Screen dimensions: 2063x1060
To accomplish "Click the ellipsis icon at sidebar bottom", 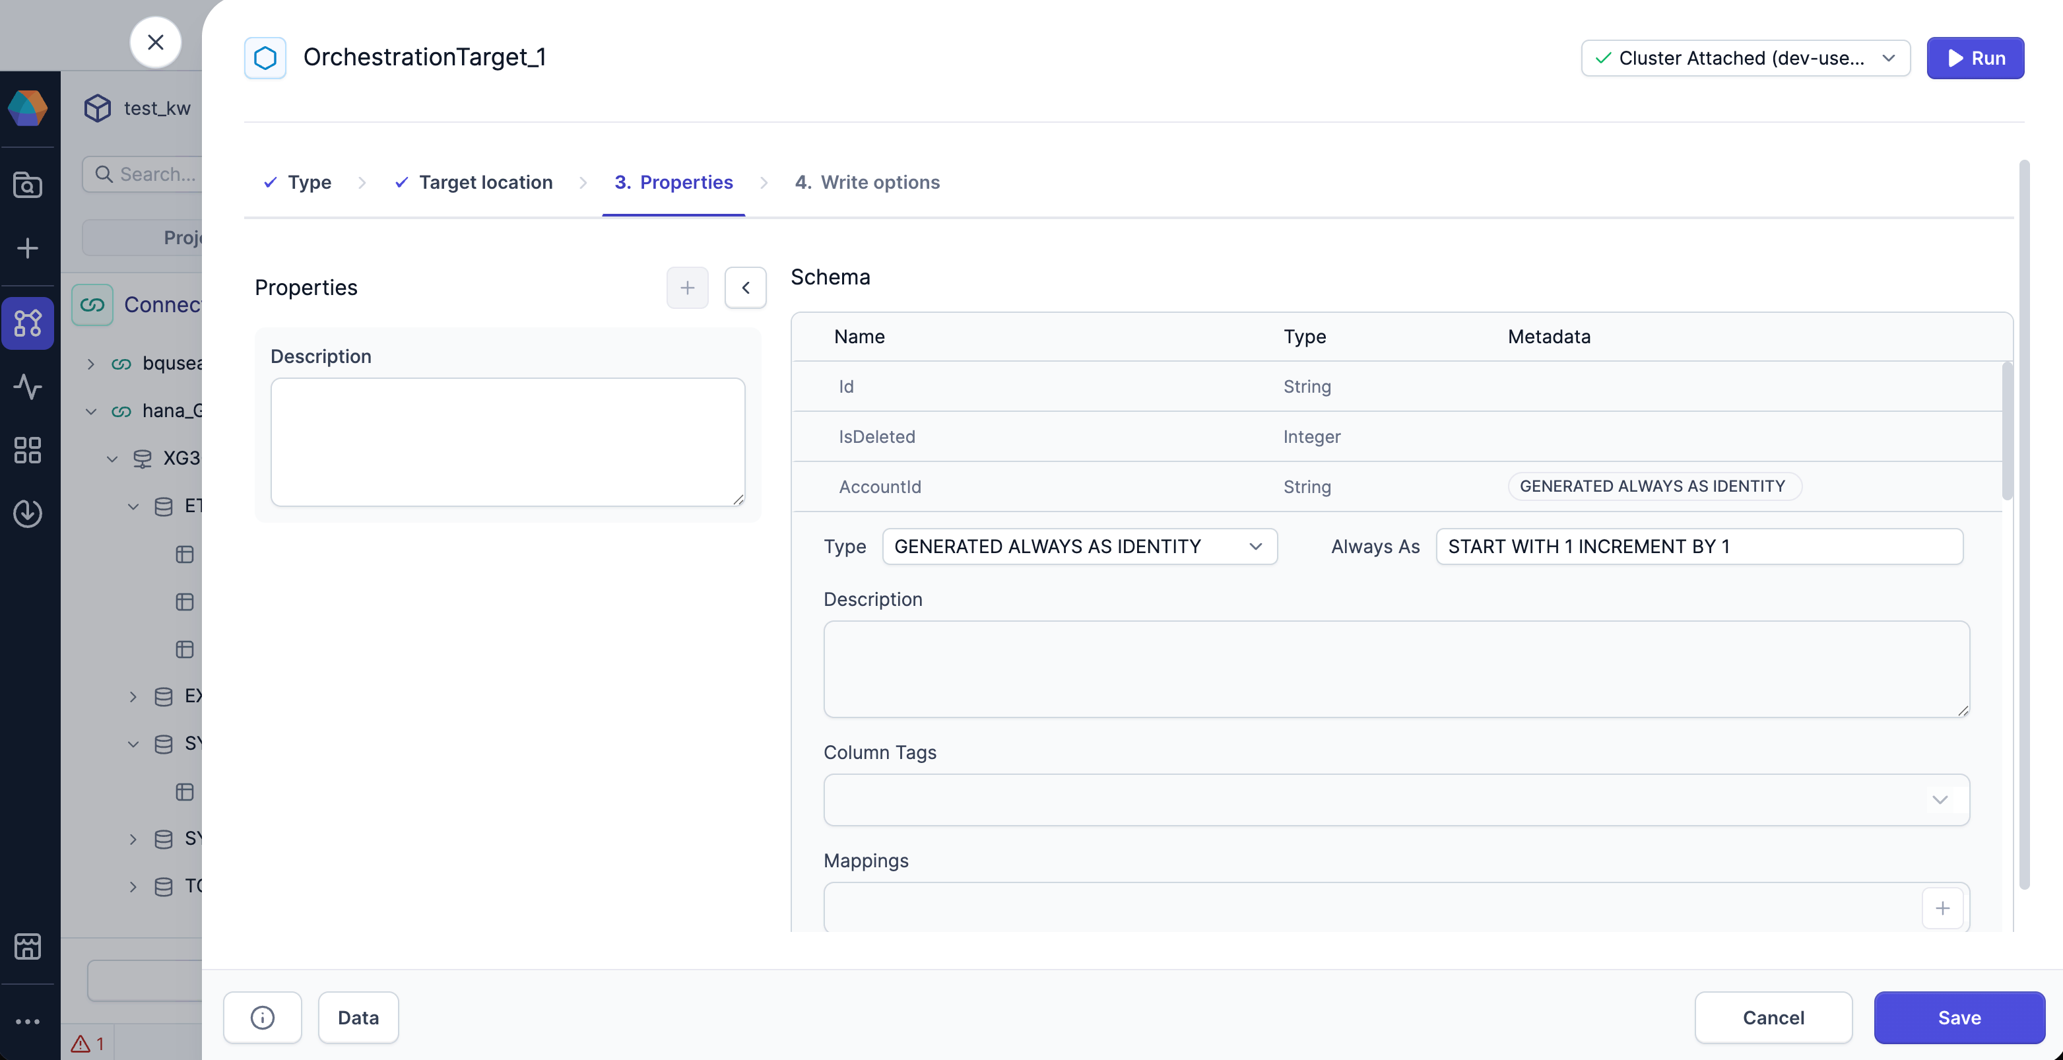I will tap(28, 1021).
